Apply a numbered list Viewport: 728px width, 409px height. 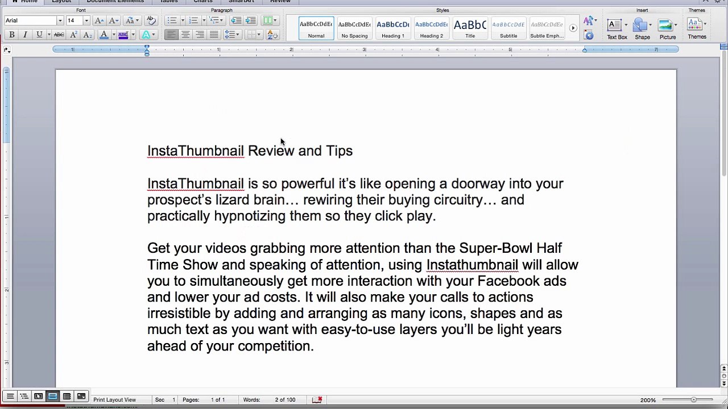click(193, 20)
